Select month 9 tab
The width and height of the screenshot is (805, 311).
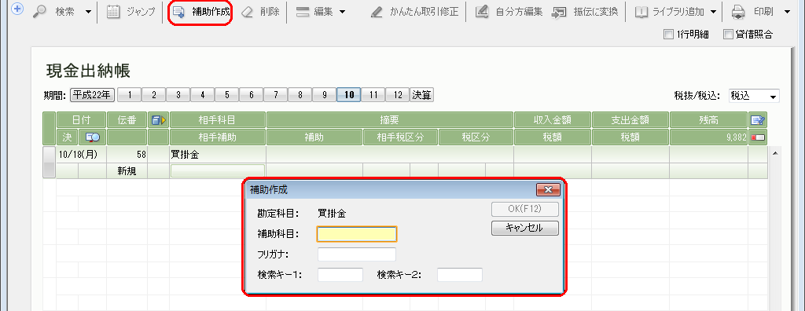pos(325,95)
